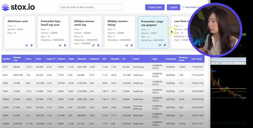The image size is (253, 128).
Task: Sort by the Previous Close column header
Action: click(x=184, y=59)
